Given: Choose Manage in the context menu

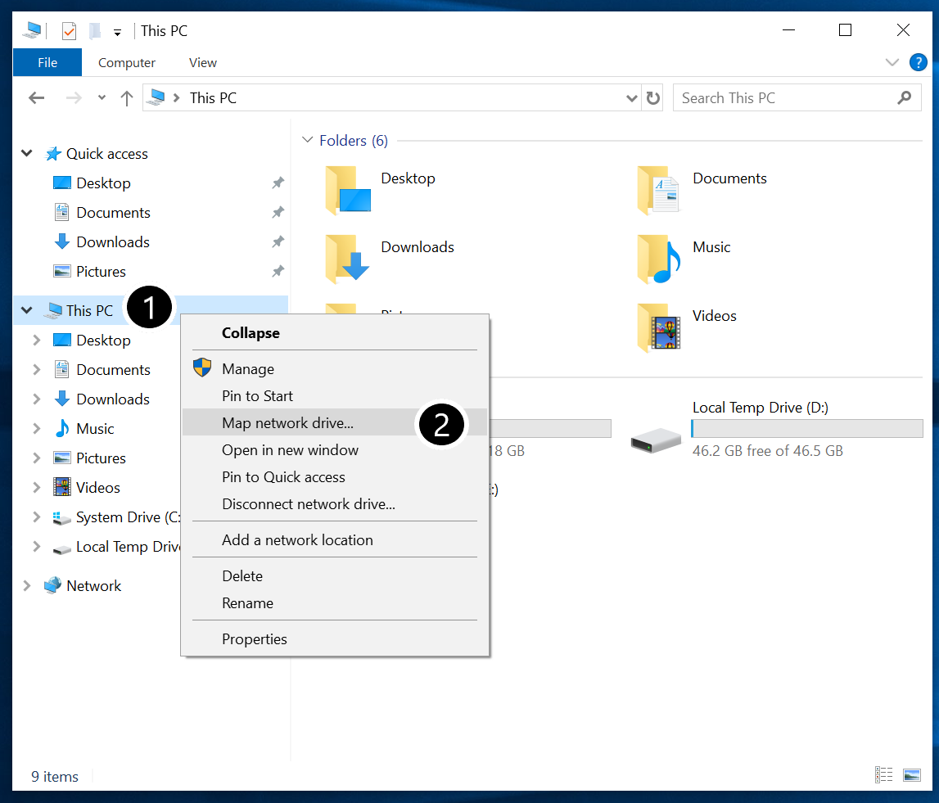Looking at the screenshot, I should point(335,369).
